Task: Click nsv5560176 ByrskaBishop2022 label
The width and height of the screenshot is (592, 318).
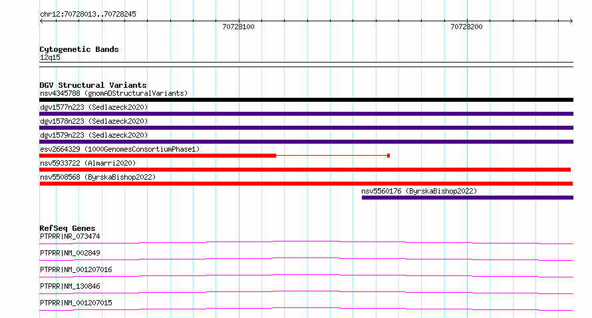Action: coord(419,191)
